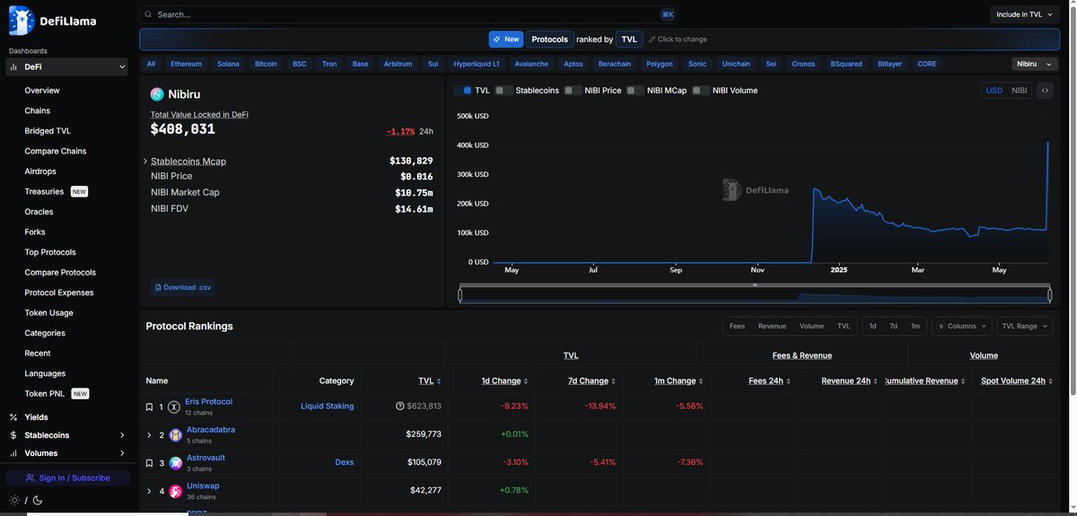The image size is (1077, 516).
Task: Open the Dexs category link
Action: [x=344, y=463]
